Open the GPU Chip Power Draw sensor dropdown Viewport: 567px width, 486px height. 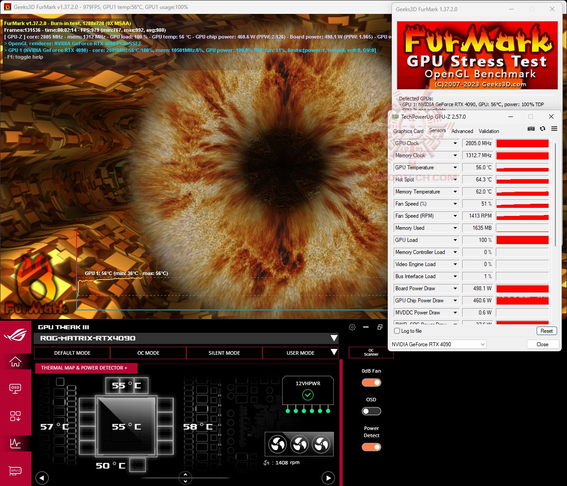click(455, 301)
